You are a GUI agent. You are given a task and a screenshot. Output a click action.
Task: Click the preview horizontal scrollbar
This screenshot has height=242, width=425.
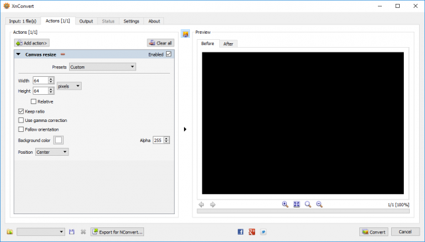point(303,211)
